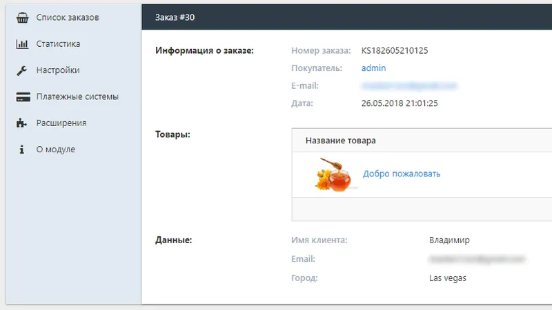Click the Номер заказа label
Screen dimensions: 552x310
pos(321,50)
